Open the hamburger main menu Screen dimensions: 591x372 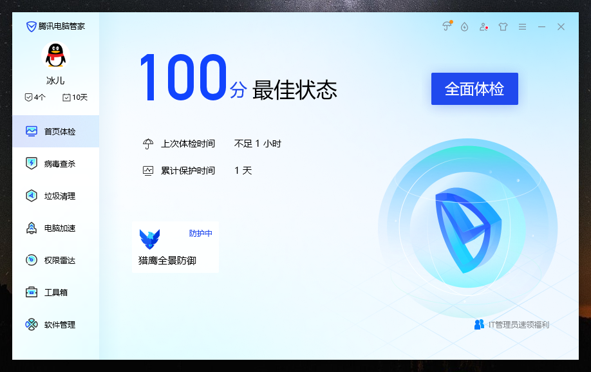tap(522, 27)
